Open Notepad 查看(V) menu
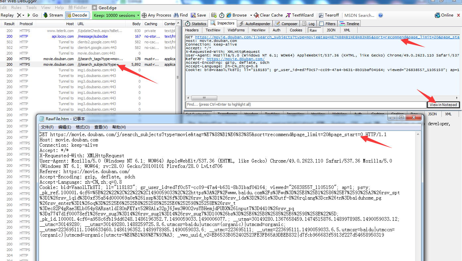This screenshot has width=462, height=261. click(101, 127)
